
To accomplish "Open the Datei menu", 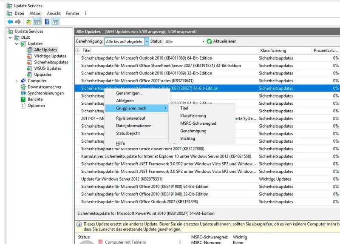I will [x=19, y=14].
